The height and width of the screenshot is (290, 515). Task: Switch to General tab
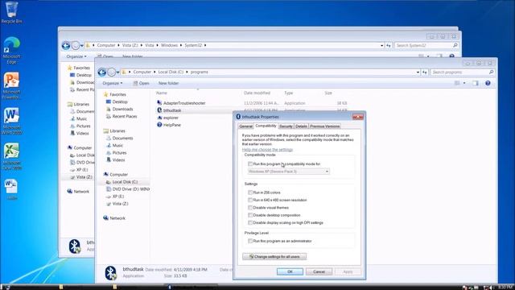pos(245,126)
